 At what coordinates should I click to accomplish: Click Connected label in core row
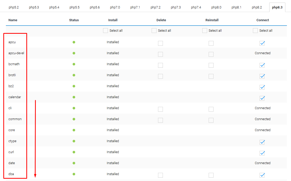[263, 130]
